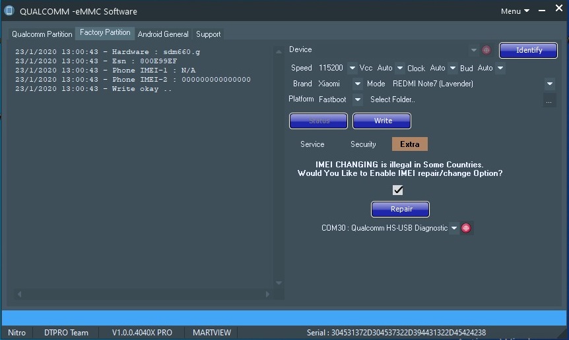Expand the Platform Fastboot dropdown
The image size is (569, 340).
click(x=357, y=99)
